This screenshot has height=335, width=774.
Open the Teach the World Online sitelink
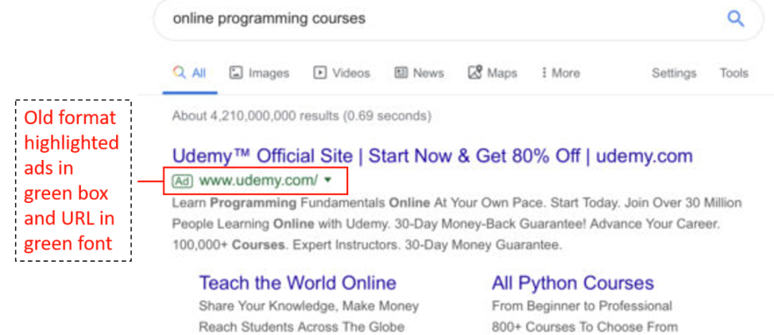coord(297,283)
